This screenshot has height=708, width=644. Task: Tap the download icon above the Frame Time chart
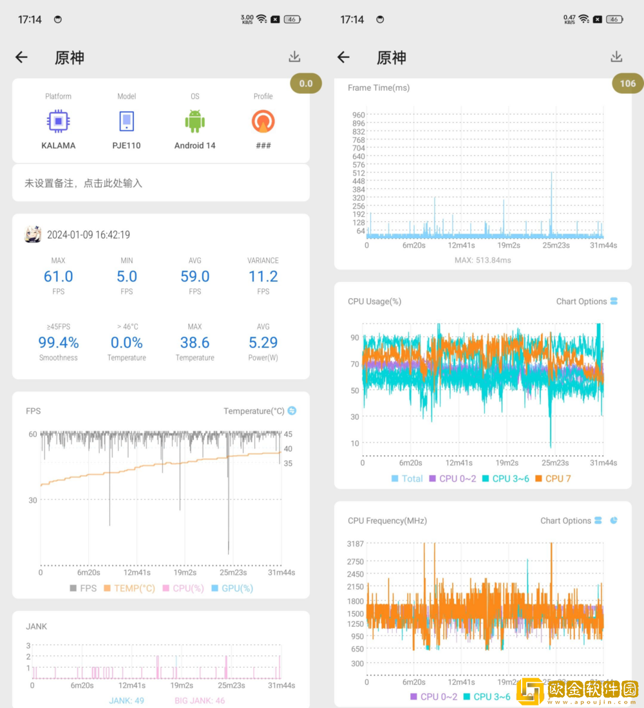(616, 57)
